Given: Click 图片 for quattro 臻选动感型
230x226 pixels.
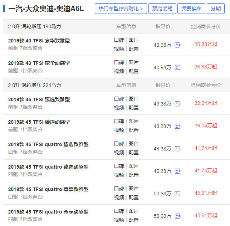Looking at the screenshot, I should pos(133,166).
